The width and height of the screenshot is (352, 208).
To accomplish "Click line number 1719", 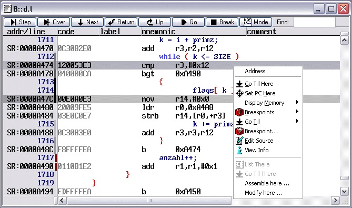I will 46,183.
